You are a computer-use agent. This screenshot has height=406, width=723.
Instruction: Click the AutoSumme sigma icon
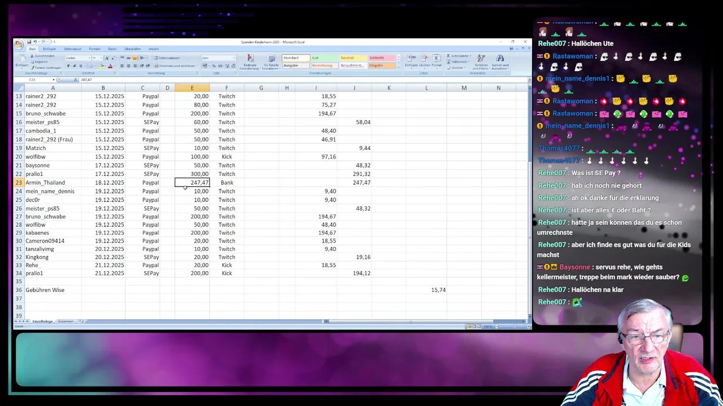448,56
